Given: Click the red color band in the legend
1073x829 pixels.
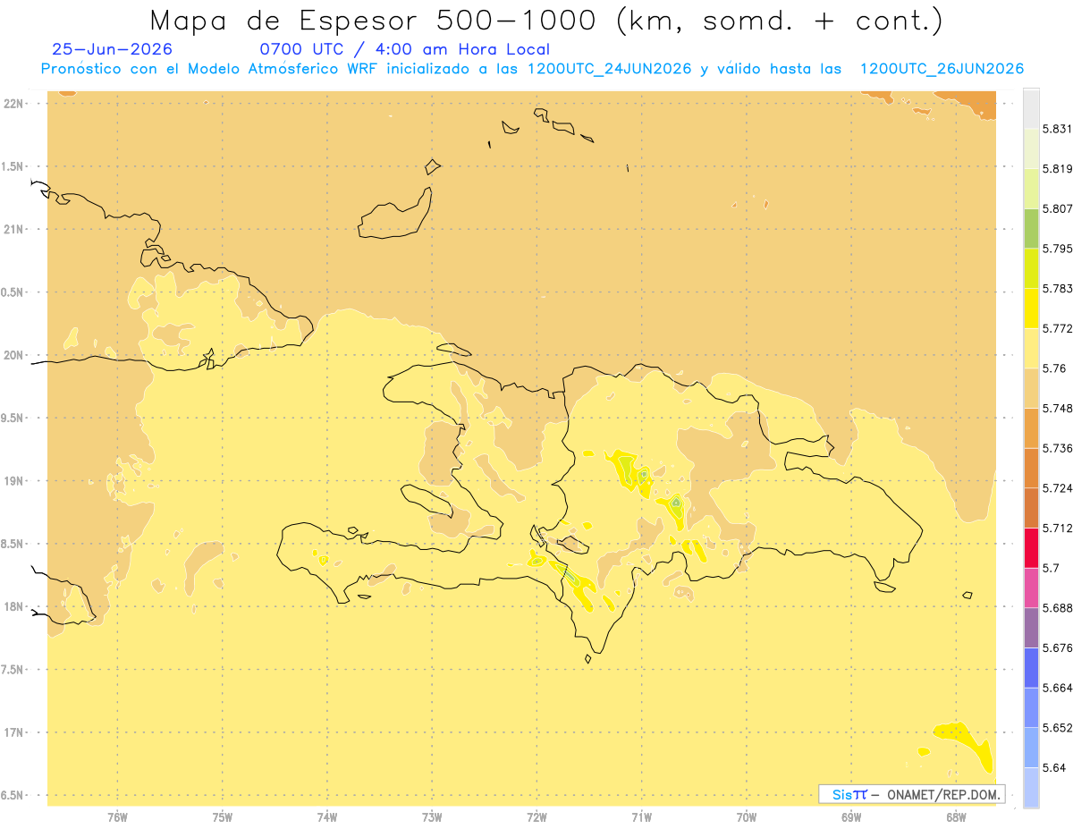Looking at the screenshot, I should [x=1031, y=547].
